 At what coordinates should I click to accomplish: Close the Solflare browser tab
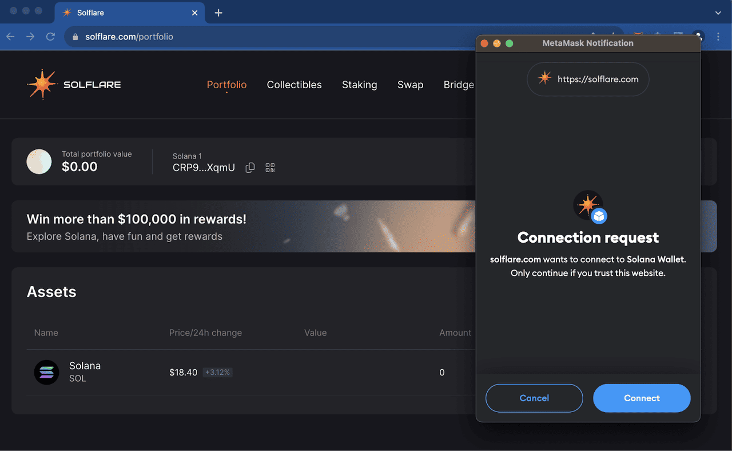[194, 13]
